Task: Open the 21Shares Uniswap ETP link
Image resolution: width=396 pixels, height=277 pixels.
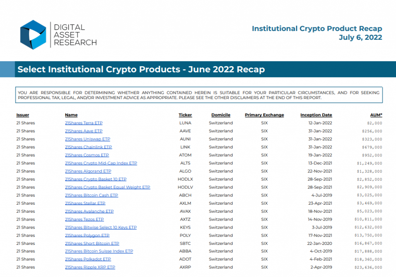Action: [87, 139]
